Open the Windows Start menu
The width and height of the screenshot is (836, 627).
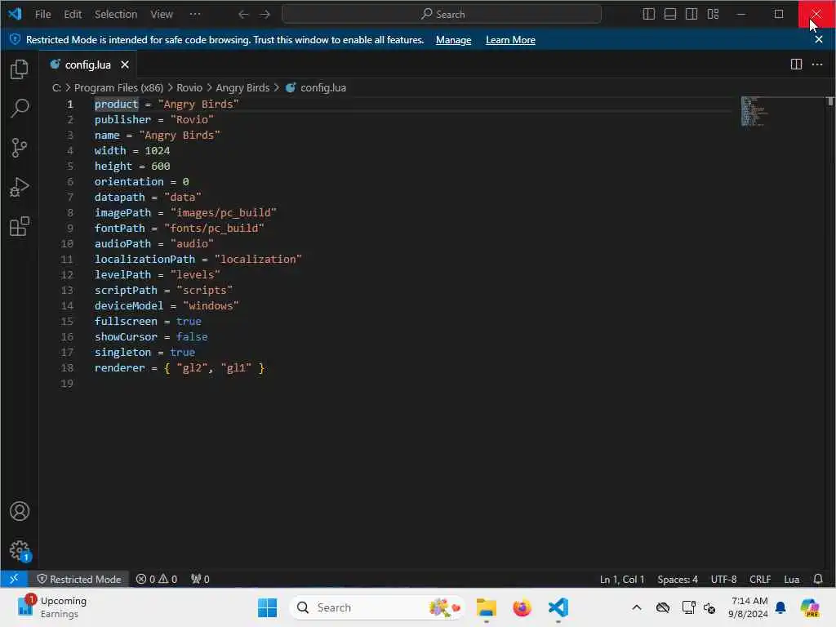tap(267, 607)
